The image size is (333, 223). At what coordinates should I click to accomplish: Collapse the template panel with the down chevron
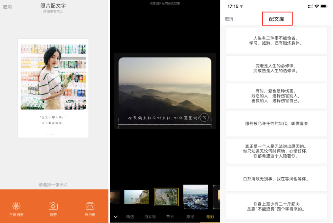[x=116, y=217]
